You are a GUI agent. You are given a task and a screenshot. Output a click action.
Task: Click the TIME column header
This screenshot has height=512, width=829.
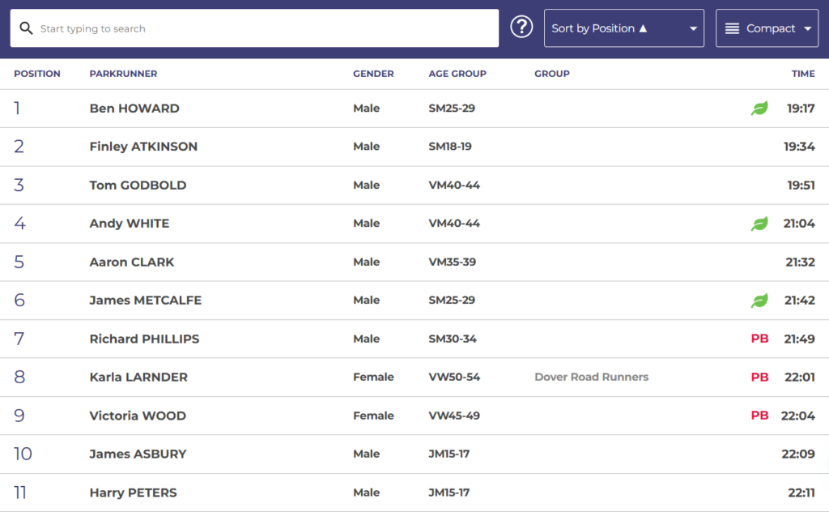coord(803,74)
